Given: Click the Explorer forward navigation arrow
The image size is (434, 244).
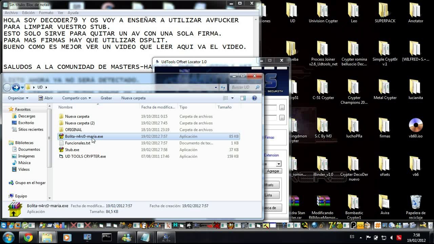Looking at the screenshot, I should coord(16,87).
